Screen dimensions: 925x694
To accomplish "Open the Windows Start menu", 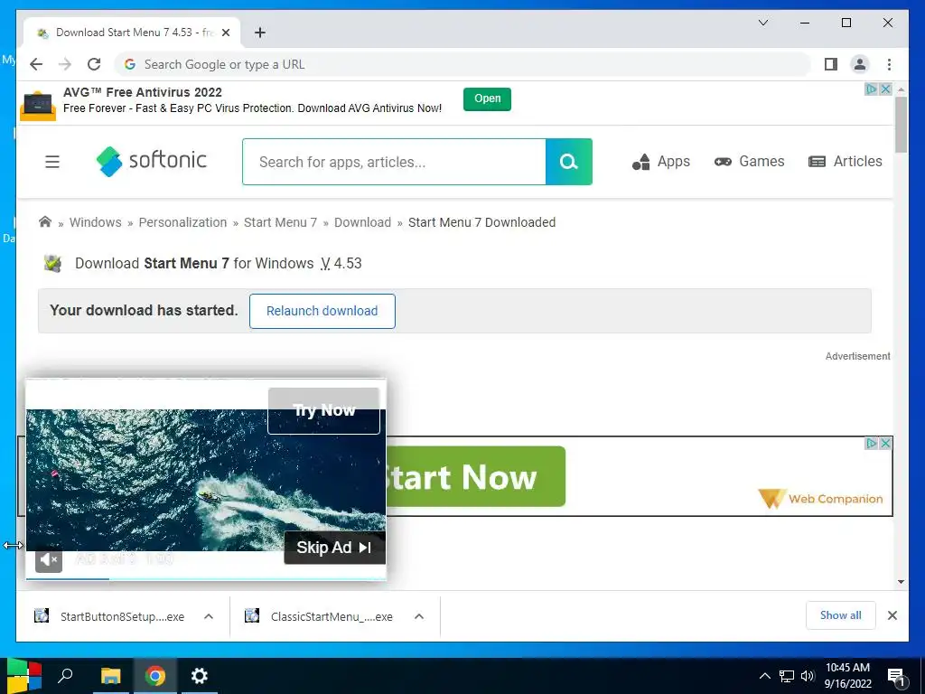I will coord(23,676).
